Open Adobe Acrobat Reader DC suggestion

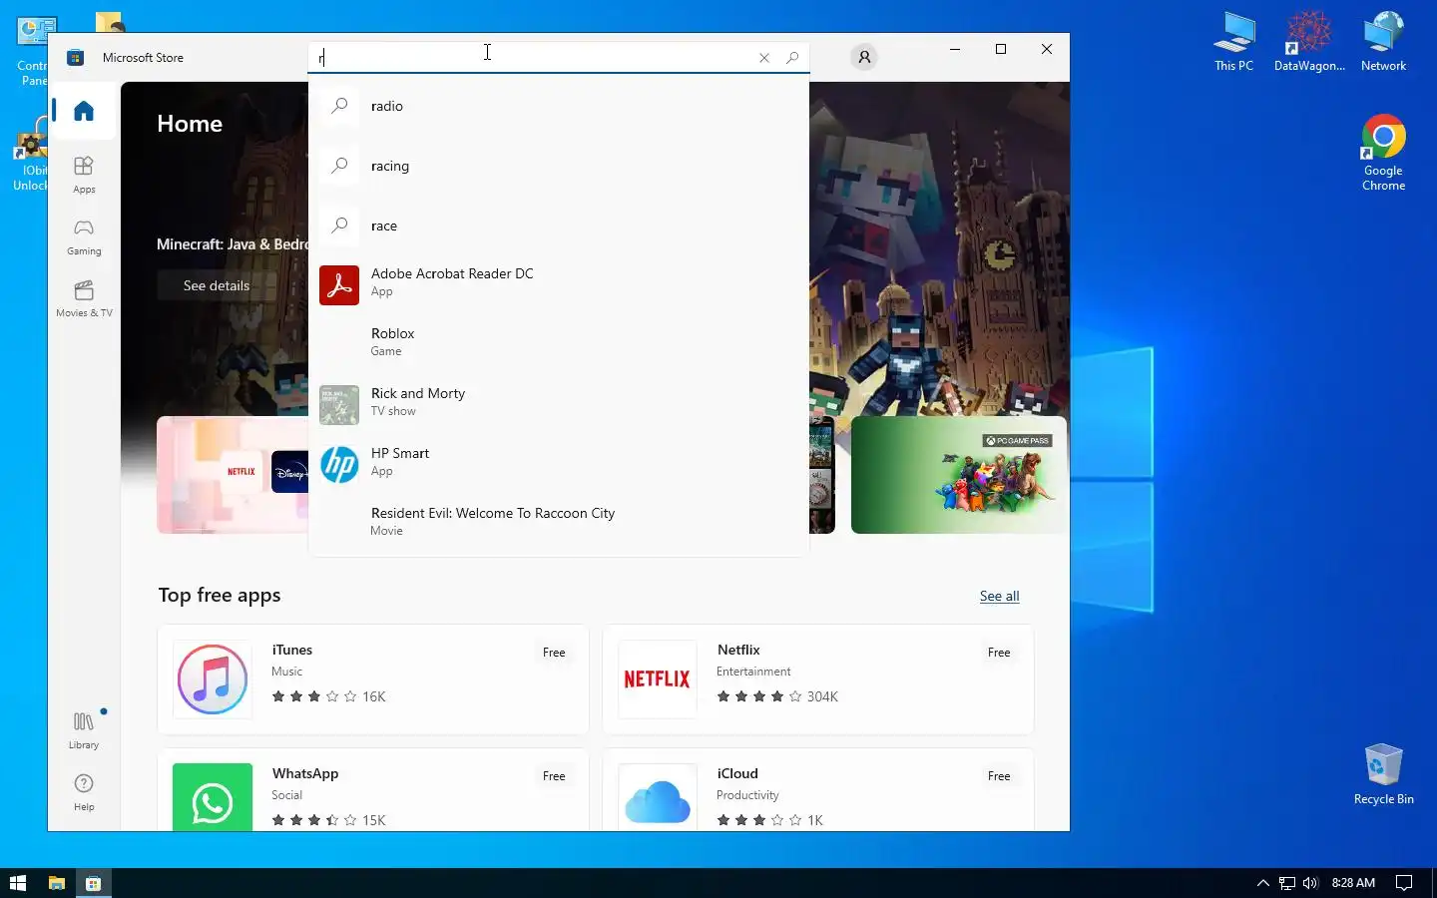(x=559, y=283)
